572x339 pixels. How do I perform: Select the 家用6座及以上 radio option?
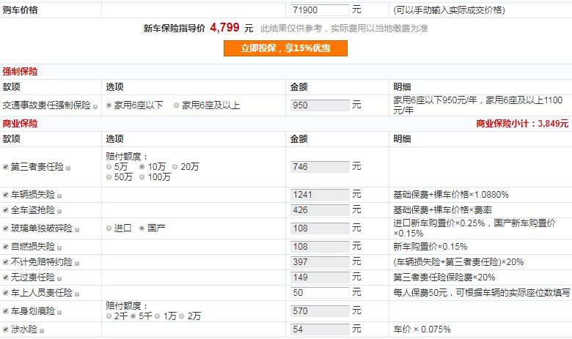[177, 105]
